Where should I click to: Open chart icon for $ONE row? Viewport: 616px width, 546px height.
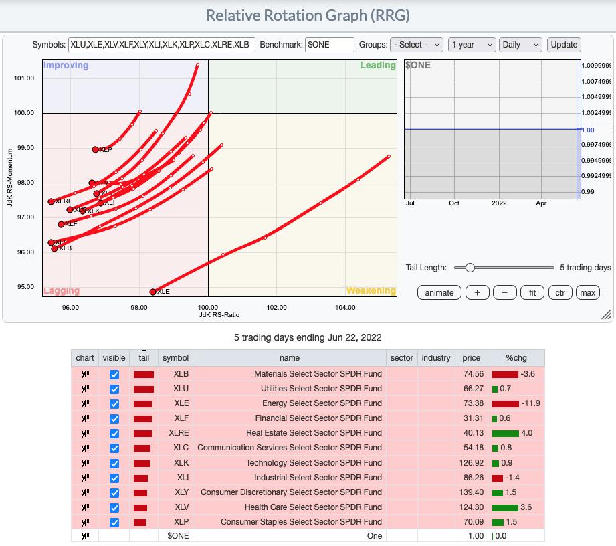pyautogui.click(x=85, y=536)
